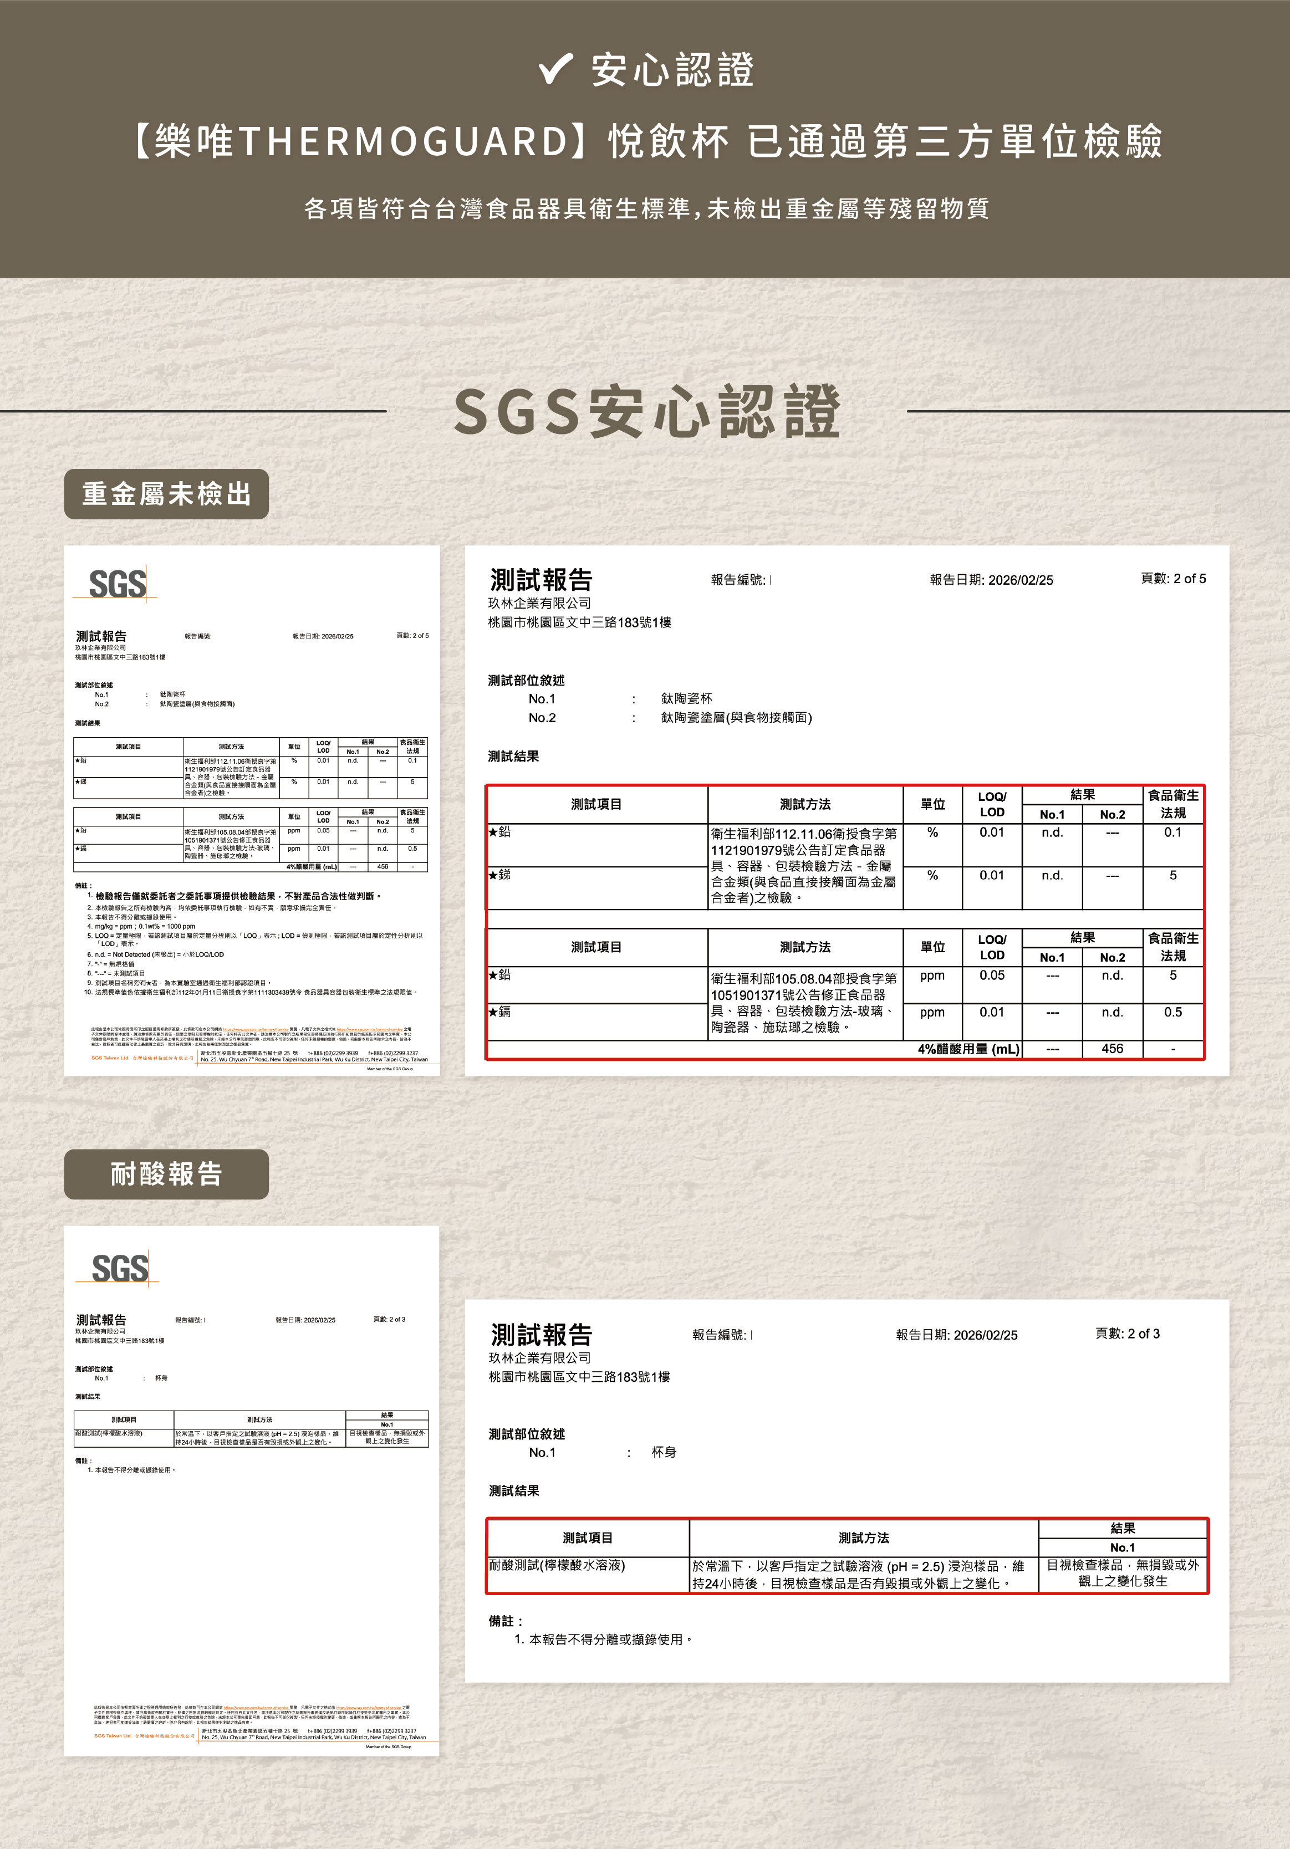Viewport: 1290px width, 1849px height.
Task: Click the 4%醋酸用量 (mL) value 456
Action: pos(1112,1049)
